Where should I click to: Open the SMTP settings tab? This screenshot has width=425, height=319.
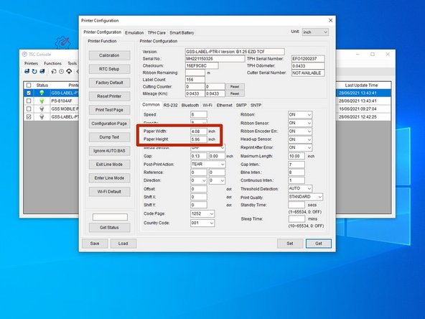(241, 105)
